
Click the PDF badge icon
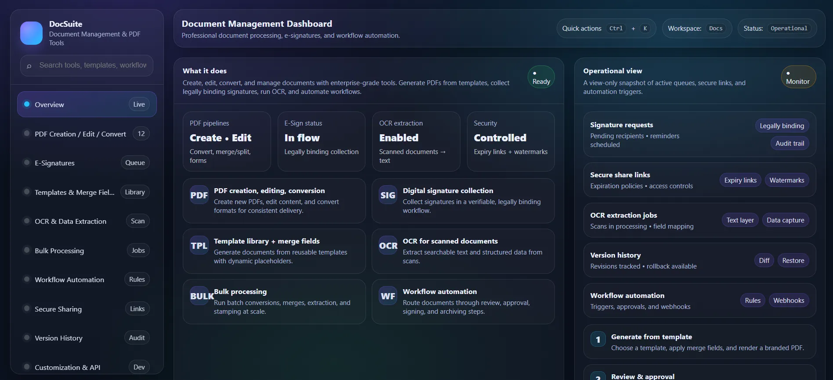pyautogui.click(x=199, y=195)
